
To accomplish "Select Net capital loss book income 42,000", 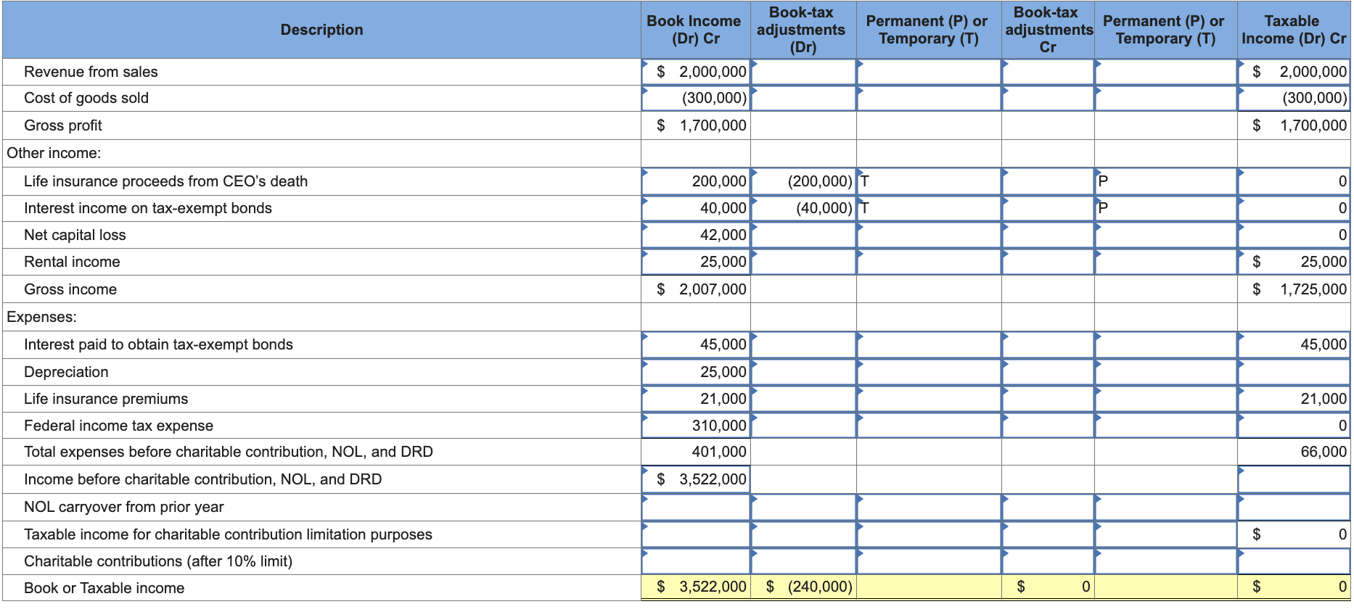I will coord(696,235).
